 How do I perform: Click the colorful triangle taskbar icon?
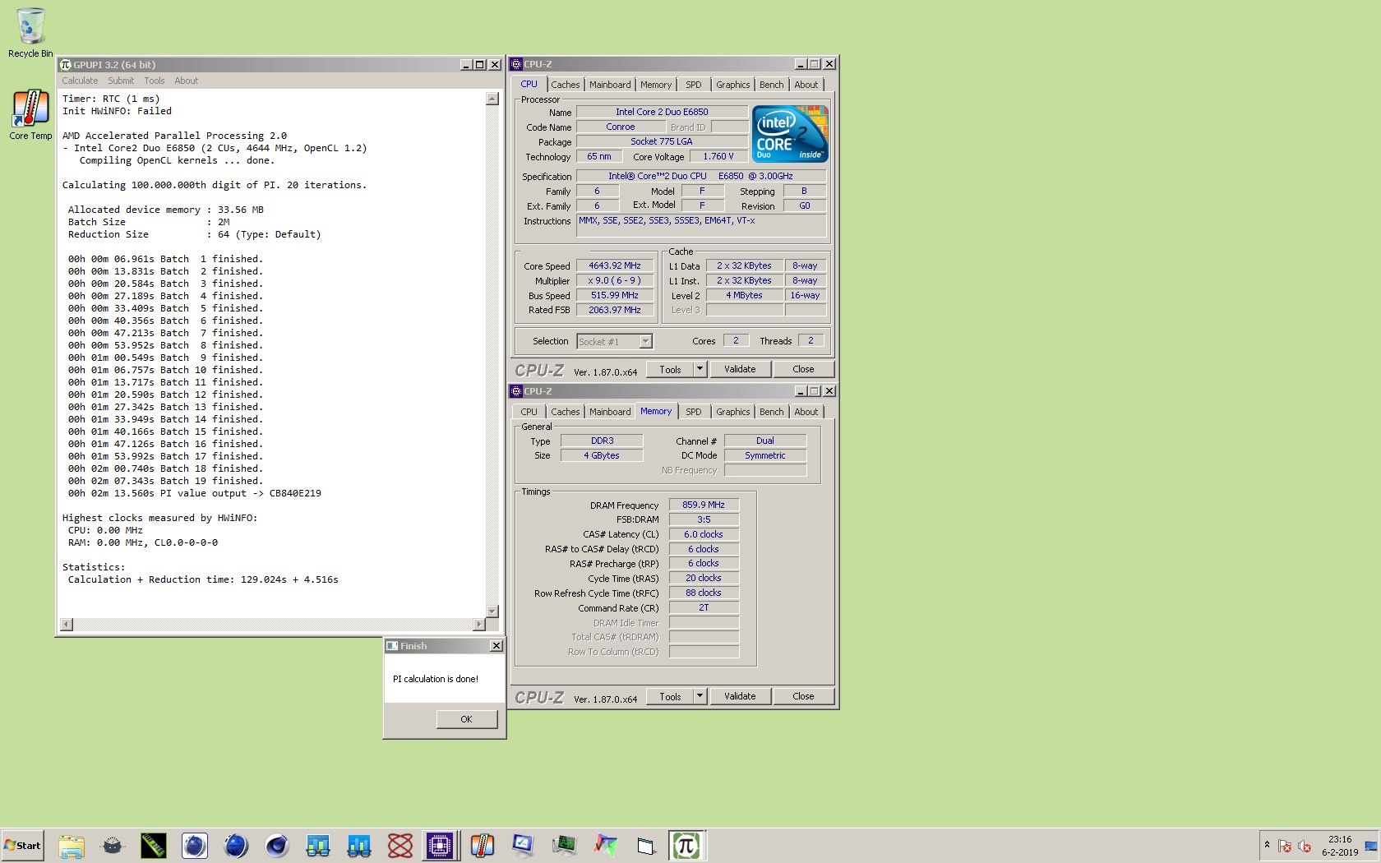606,845
